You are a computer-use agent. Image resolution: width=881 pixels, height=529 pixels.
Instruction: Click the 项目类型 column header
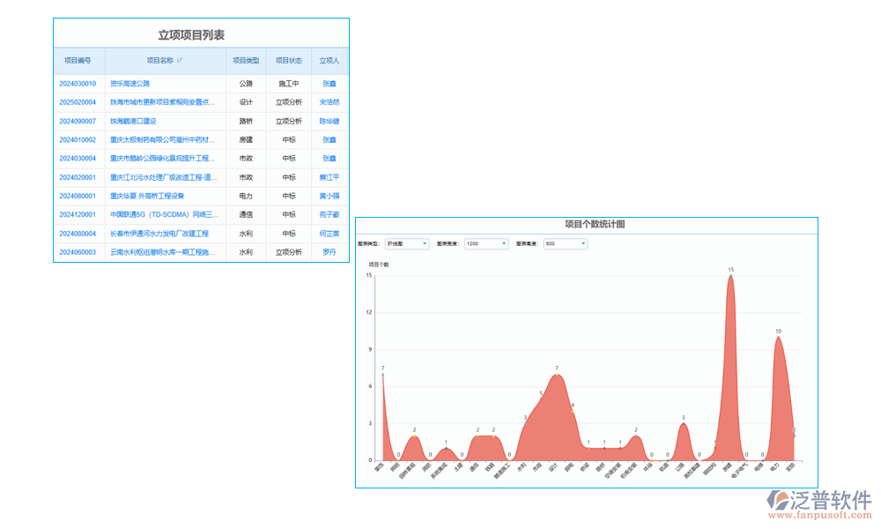click(246, 61)
